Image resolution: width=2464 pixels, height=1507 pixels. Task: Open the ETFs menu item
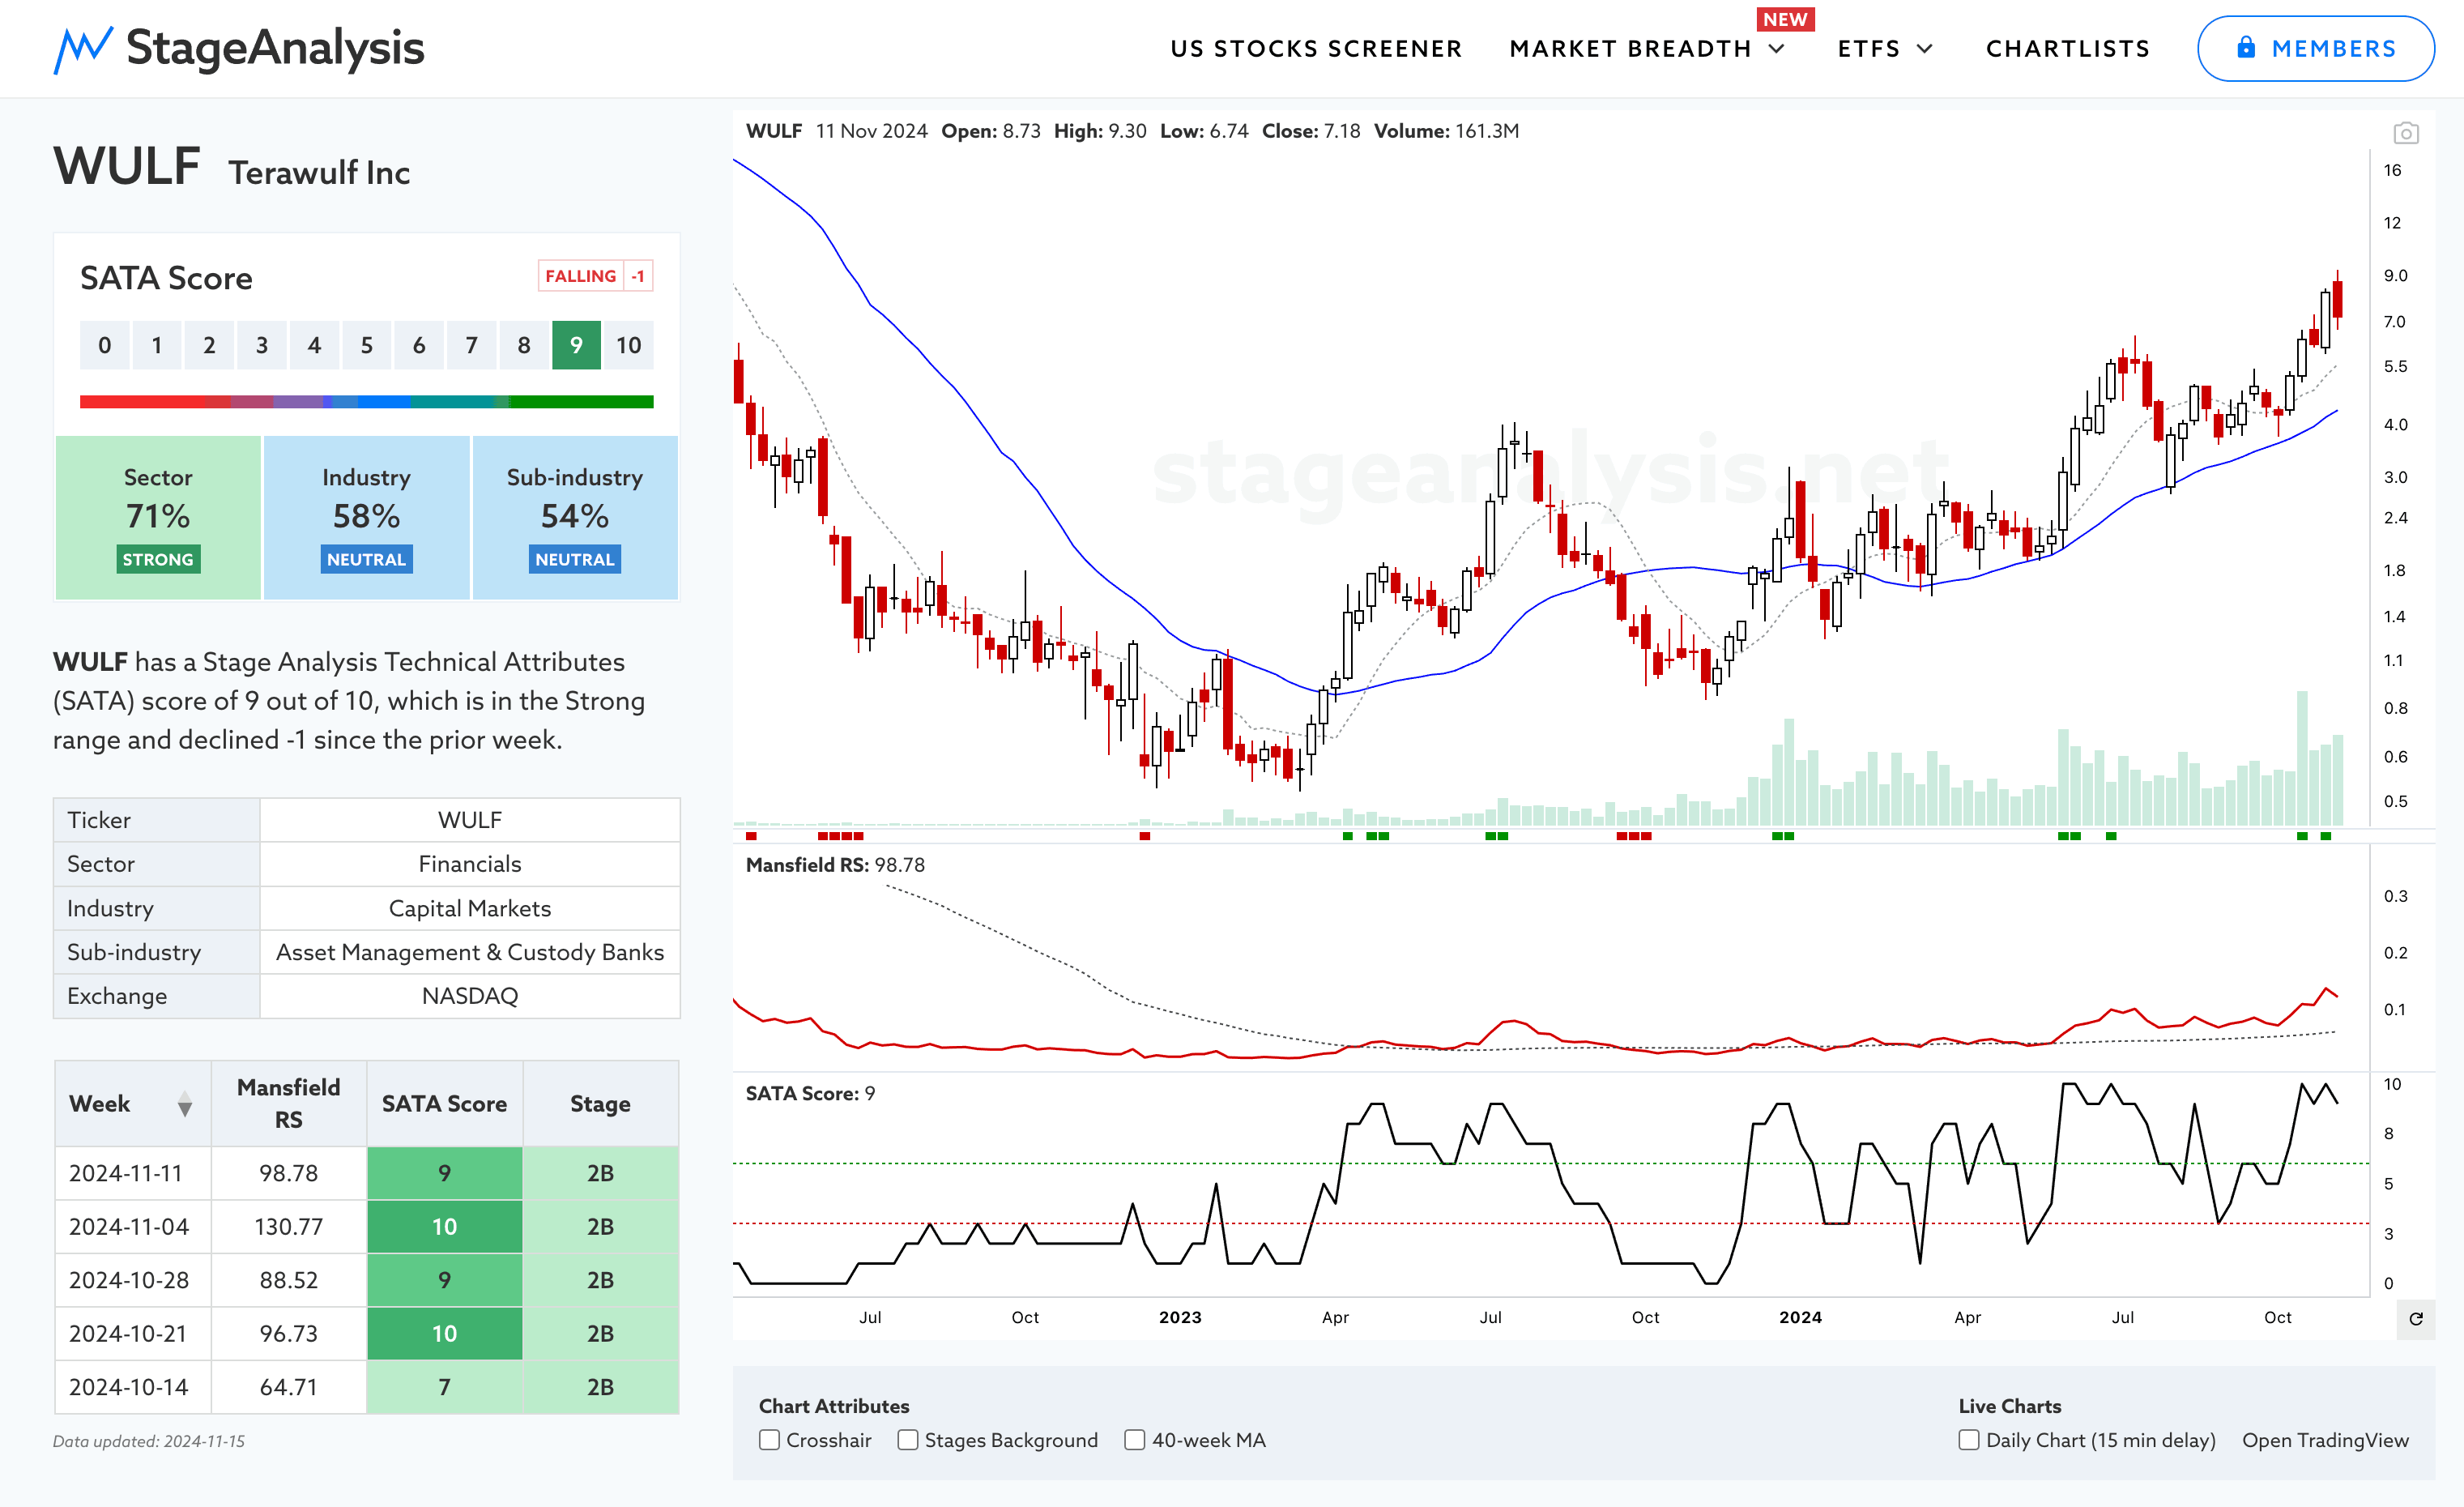(x=1868, y=49)
